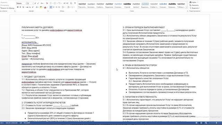Decrease font size with shrink button
The width and height of the screenshot is (222, 125).
[38, 3]
